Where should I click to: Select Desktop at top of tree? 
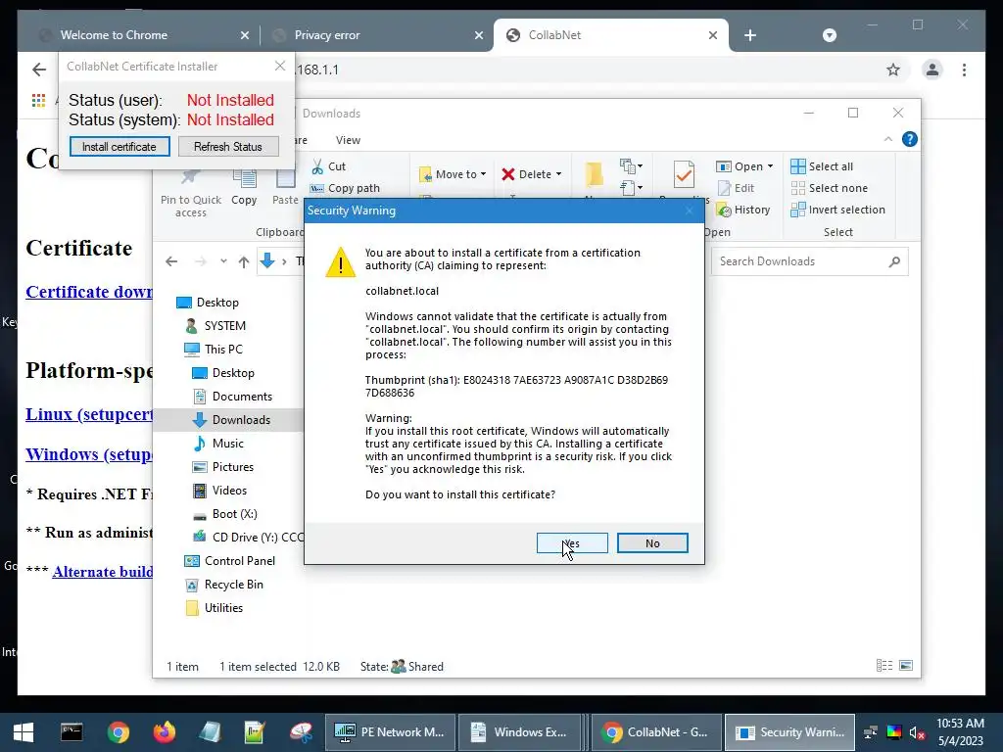208,303
